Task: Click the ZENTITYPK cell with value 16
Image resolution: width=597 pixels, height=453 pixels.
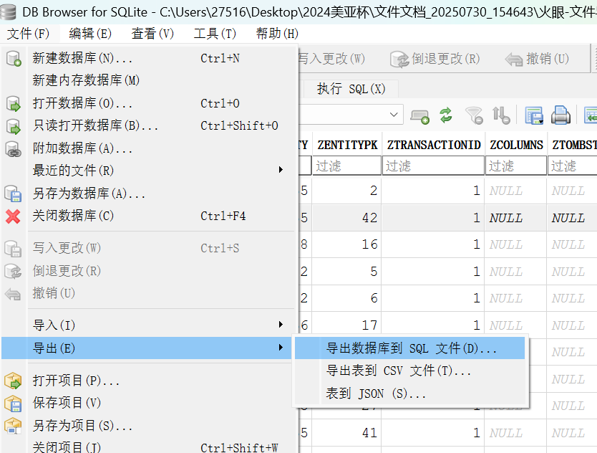Action: click(x=347, y=244)
